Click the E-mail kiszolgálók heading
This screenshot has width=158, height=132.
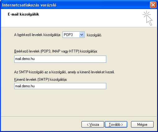click(x=24, y=14)
